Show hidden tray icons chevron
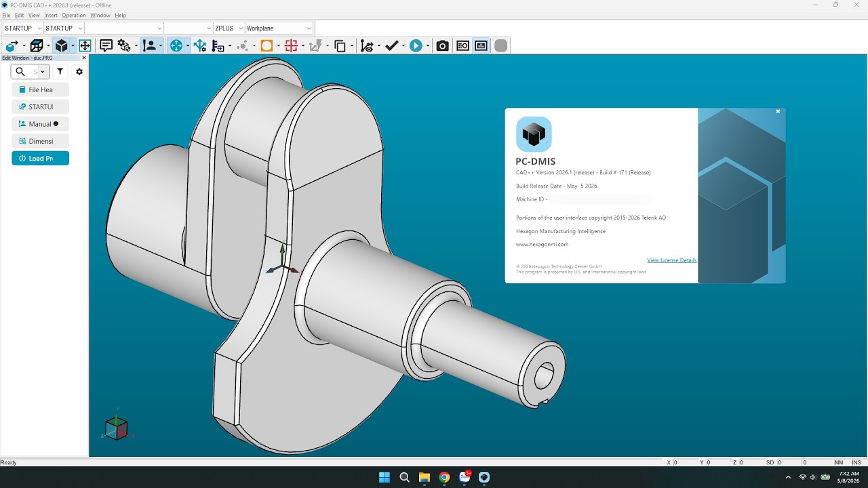 pyautogui.click(x=788, y=477)
